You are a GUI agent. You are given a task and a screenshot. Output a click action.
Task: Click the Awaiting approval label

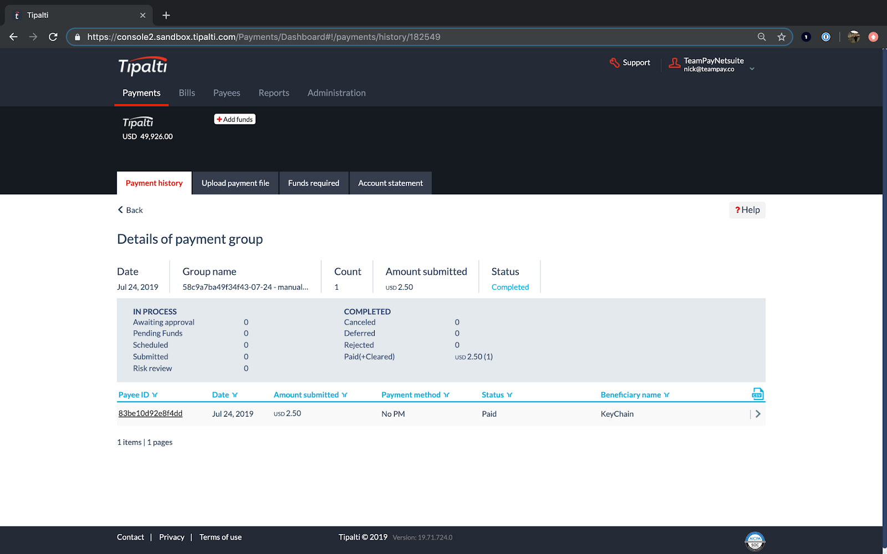coord(164,322)
